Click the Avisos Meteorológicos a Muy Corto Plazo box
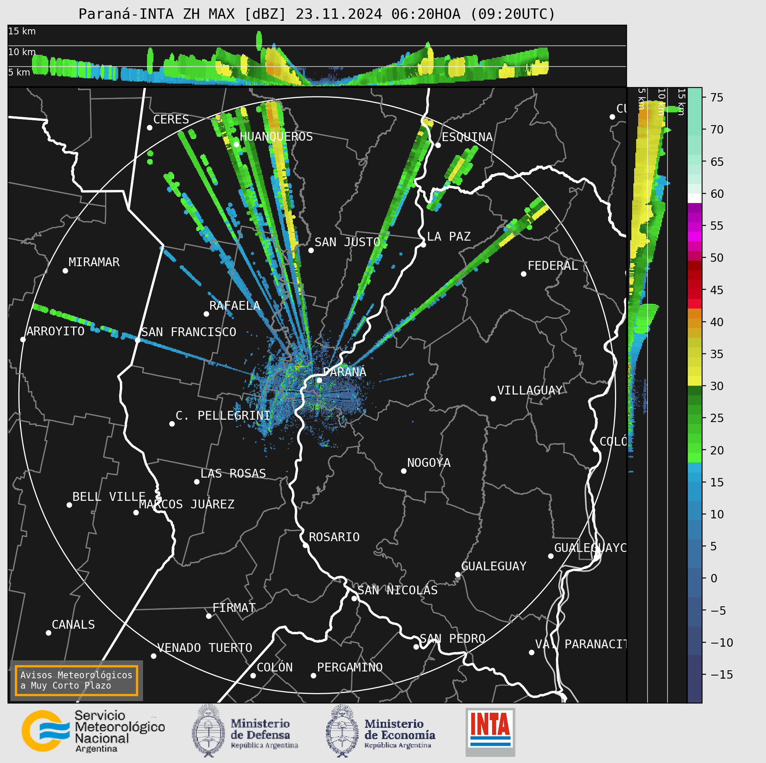 [x=76, y=680]
